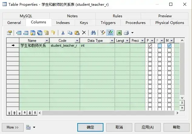The height and width of the screenshot is (134, 192).
Task: Tick F checkbox in first empty row
Action: click(x=160, y=50)
